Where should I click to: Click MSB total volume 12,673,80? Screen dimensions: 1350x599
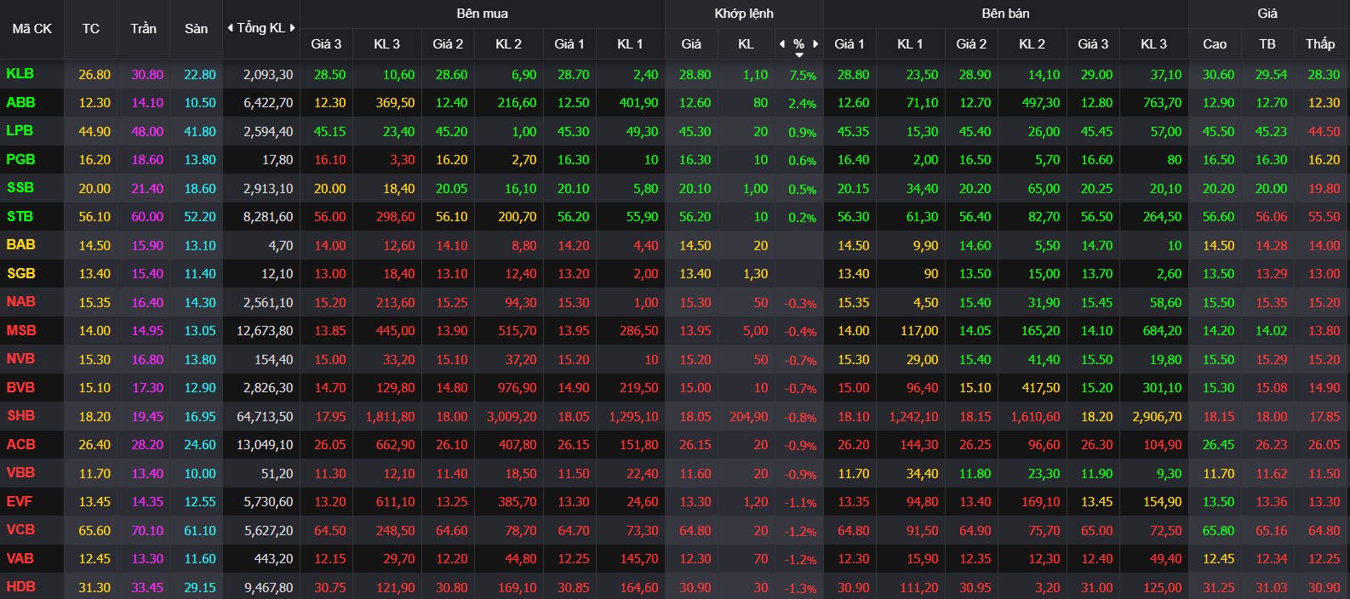coord(265,331)
